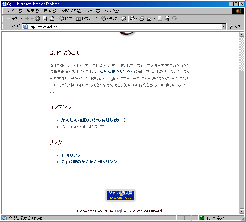Screen dimensions: 246x222
Task: Follow the inline かんたん相互リンク link in paragraph
Action: click(113, 72)
